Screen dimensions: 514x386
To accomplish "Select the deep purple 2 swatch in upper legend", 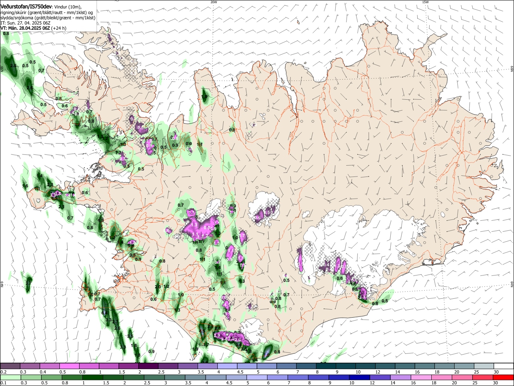I will pos(148,366).
